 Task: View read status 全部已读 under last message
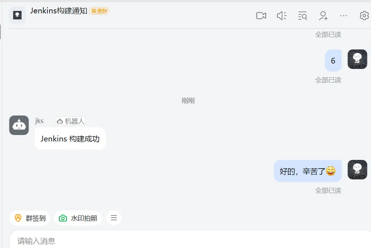[x=328, y=190]
